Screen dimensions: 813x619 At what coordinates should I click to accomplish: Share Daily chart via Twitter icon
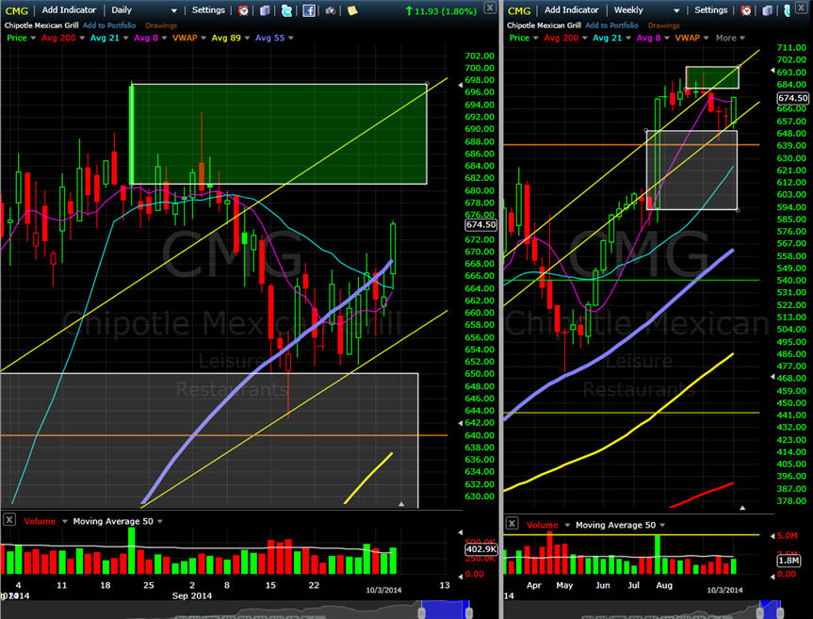[x=286, y=10]
